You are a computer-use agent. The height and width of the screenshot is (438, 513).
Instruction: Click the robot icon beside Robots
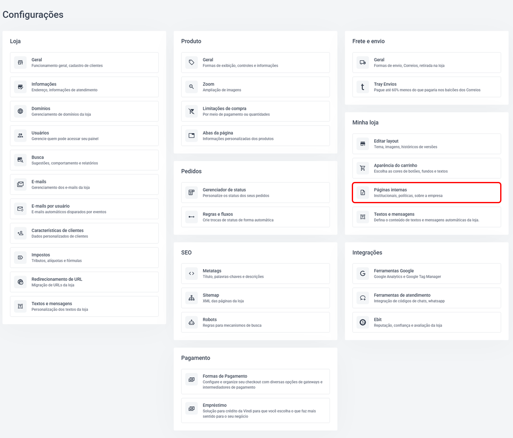[192, 322]
